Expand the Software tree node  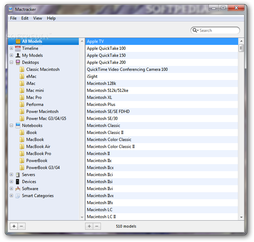(x=11, y=188)
